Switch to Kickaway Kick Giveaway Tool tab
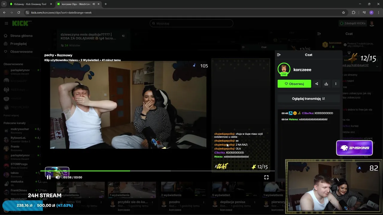This screenshot has height=215, width=383. [x=30, y=4]
